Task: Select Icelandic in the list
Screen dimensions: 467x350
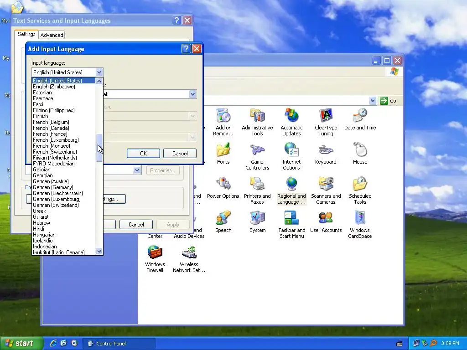Action: point(64,241)
